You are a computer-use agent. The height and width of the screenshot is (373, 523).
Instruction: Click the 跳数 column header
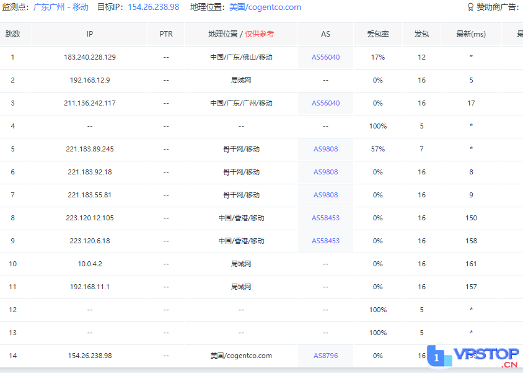tap(12, 34)
